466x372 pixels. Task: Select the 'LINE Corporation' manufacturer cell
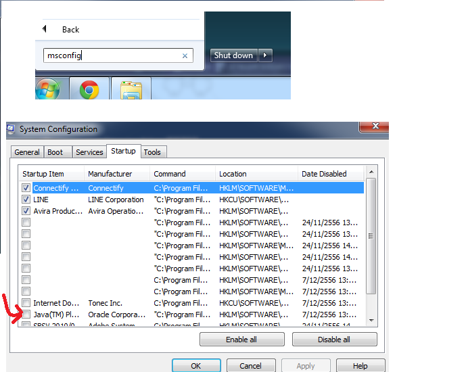116,200
